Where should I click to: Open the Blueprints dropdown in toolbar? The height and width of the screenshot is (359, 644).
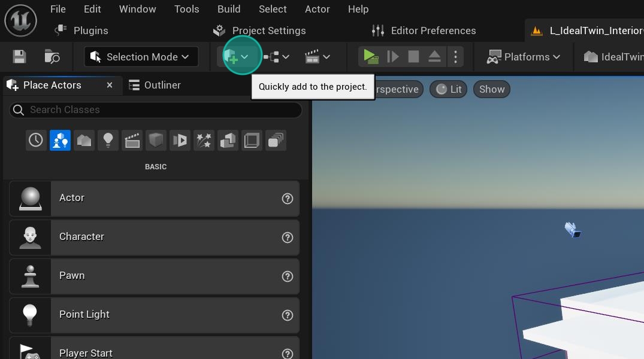(276, 57)
